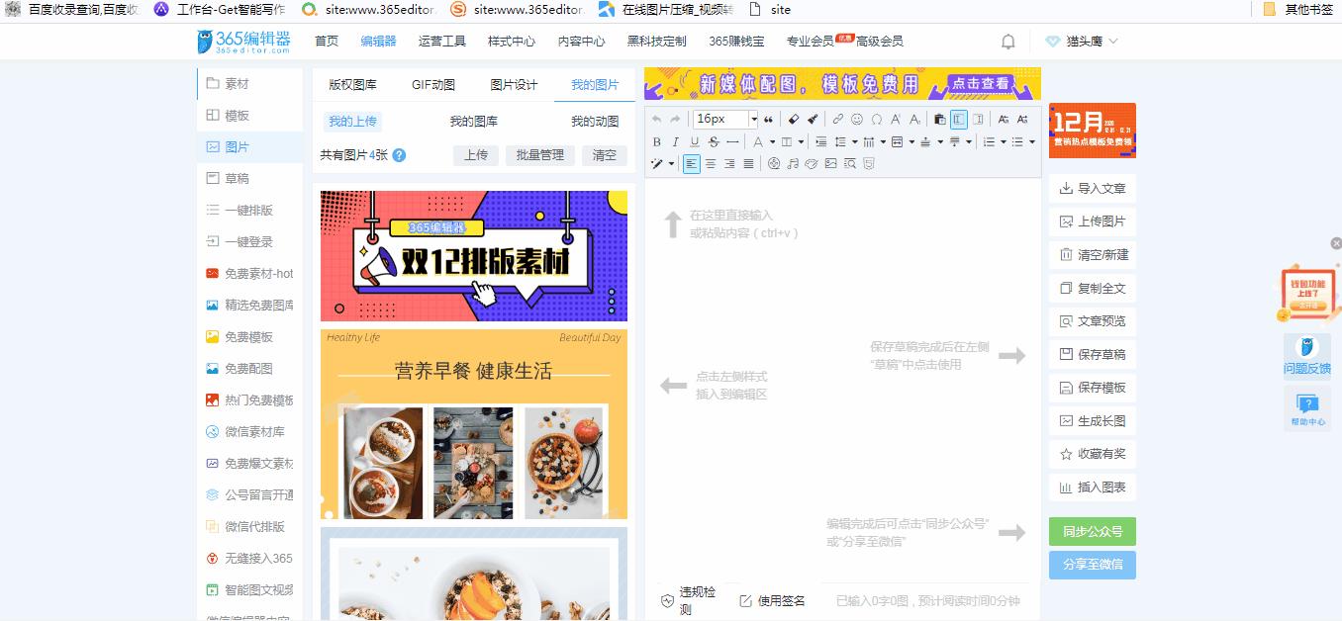This screenshot has width=1342, height=621.
Task: Click the format painter brush icon
Action: point(813,119)
